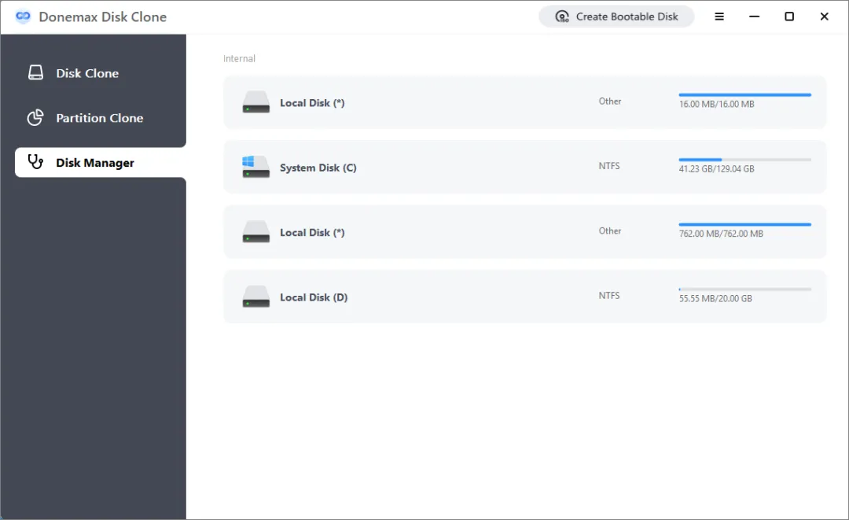The width and height of the screenshot is (849, 520).
Task: Maximize the Donemax window
Action: click(789, 17)
